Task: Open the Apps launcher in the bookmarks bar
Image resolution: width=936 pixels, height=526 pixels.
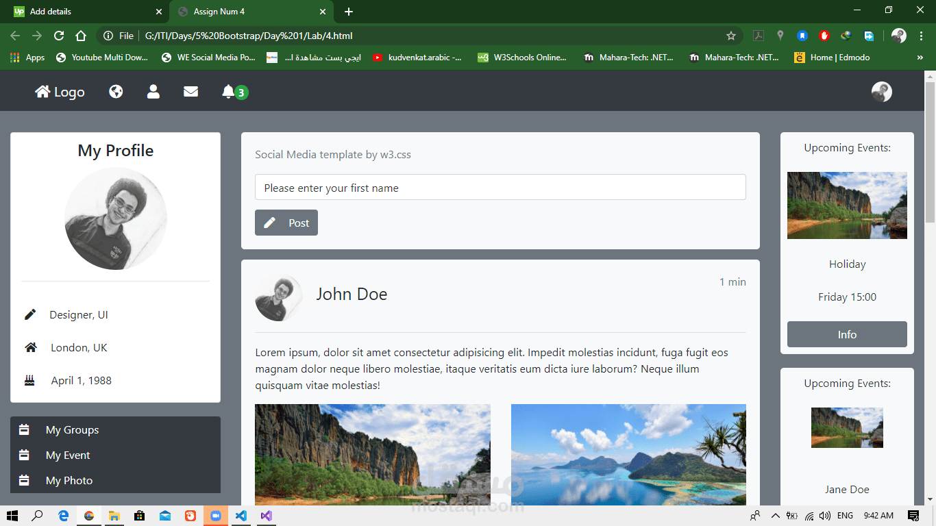Action: pos(14,58)
